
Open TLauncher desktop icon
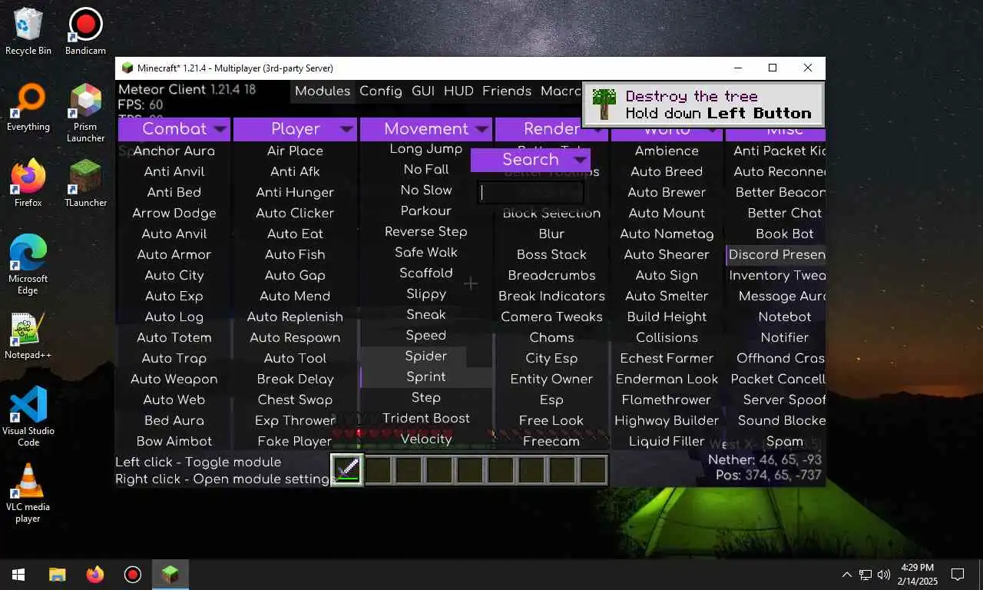(85, 184)
